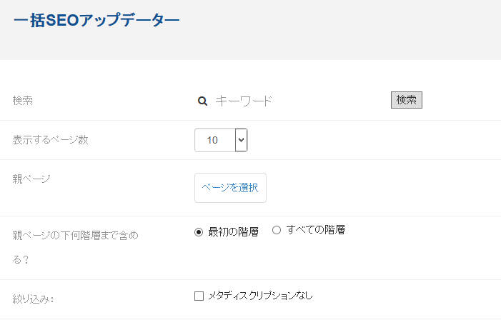Image resolution: width=501 pixels, height=330 pixels.
Task: Click the chevron arrow on the page count select
Action: pyautogui.click(x=242, y=140)
